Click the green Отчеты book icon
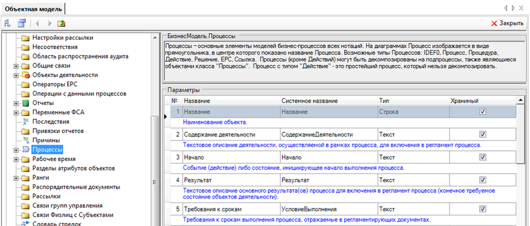Viewport: 530px width, 226px height. 25,103
